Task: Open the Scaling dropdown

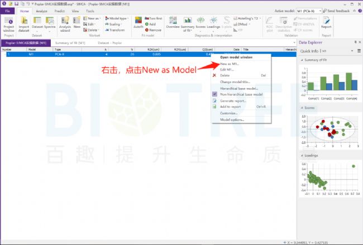Action: tap(113, 24)
